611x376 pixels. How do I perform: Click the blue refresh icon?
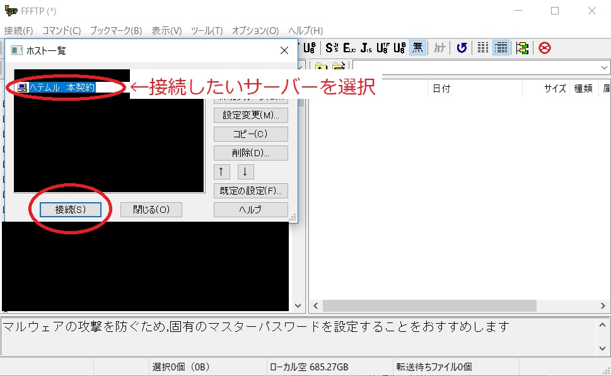pos(462,48)
